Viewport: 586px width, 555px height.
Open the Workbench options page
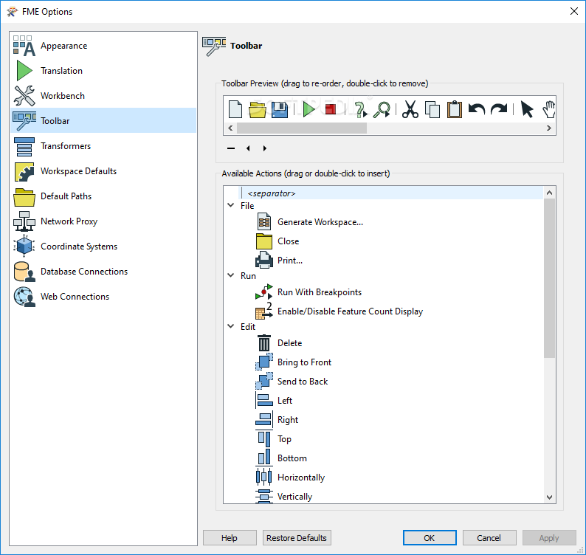click(103, 96)
